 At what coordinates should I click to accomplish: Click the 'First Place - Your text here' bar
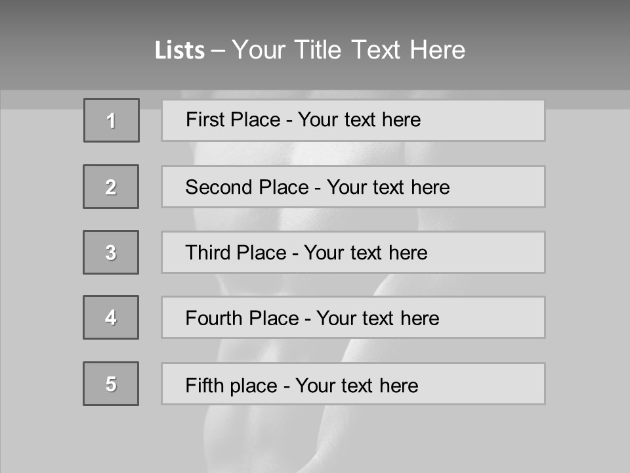click(x=353, y=120)
